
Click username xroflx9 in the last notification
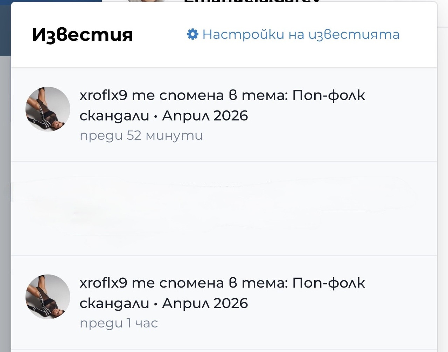[x=103, y=283]
